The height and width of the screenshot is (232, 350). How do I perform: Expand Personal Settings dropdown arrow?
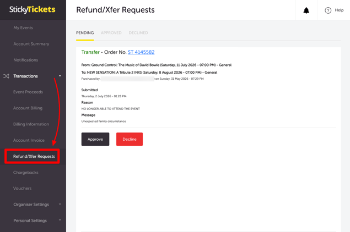coord(60,220)
